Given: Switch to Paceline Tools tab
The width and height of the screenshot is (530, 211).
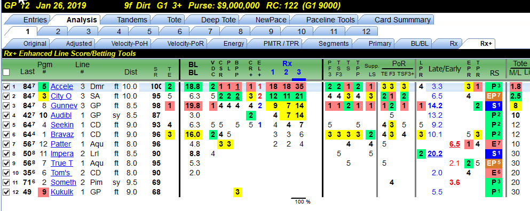Looking at the screenshot, I should click(x=330, y=20).
